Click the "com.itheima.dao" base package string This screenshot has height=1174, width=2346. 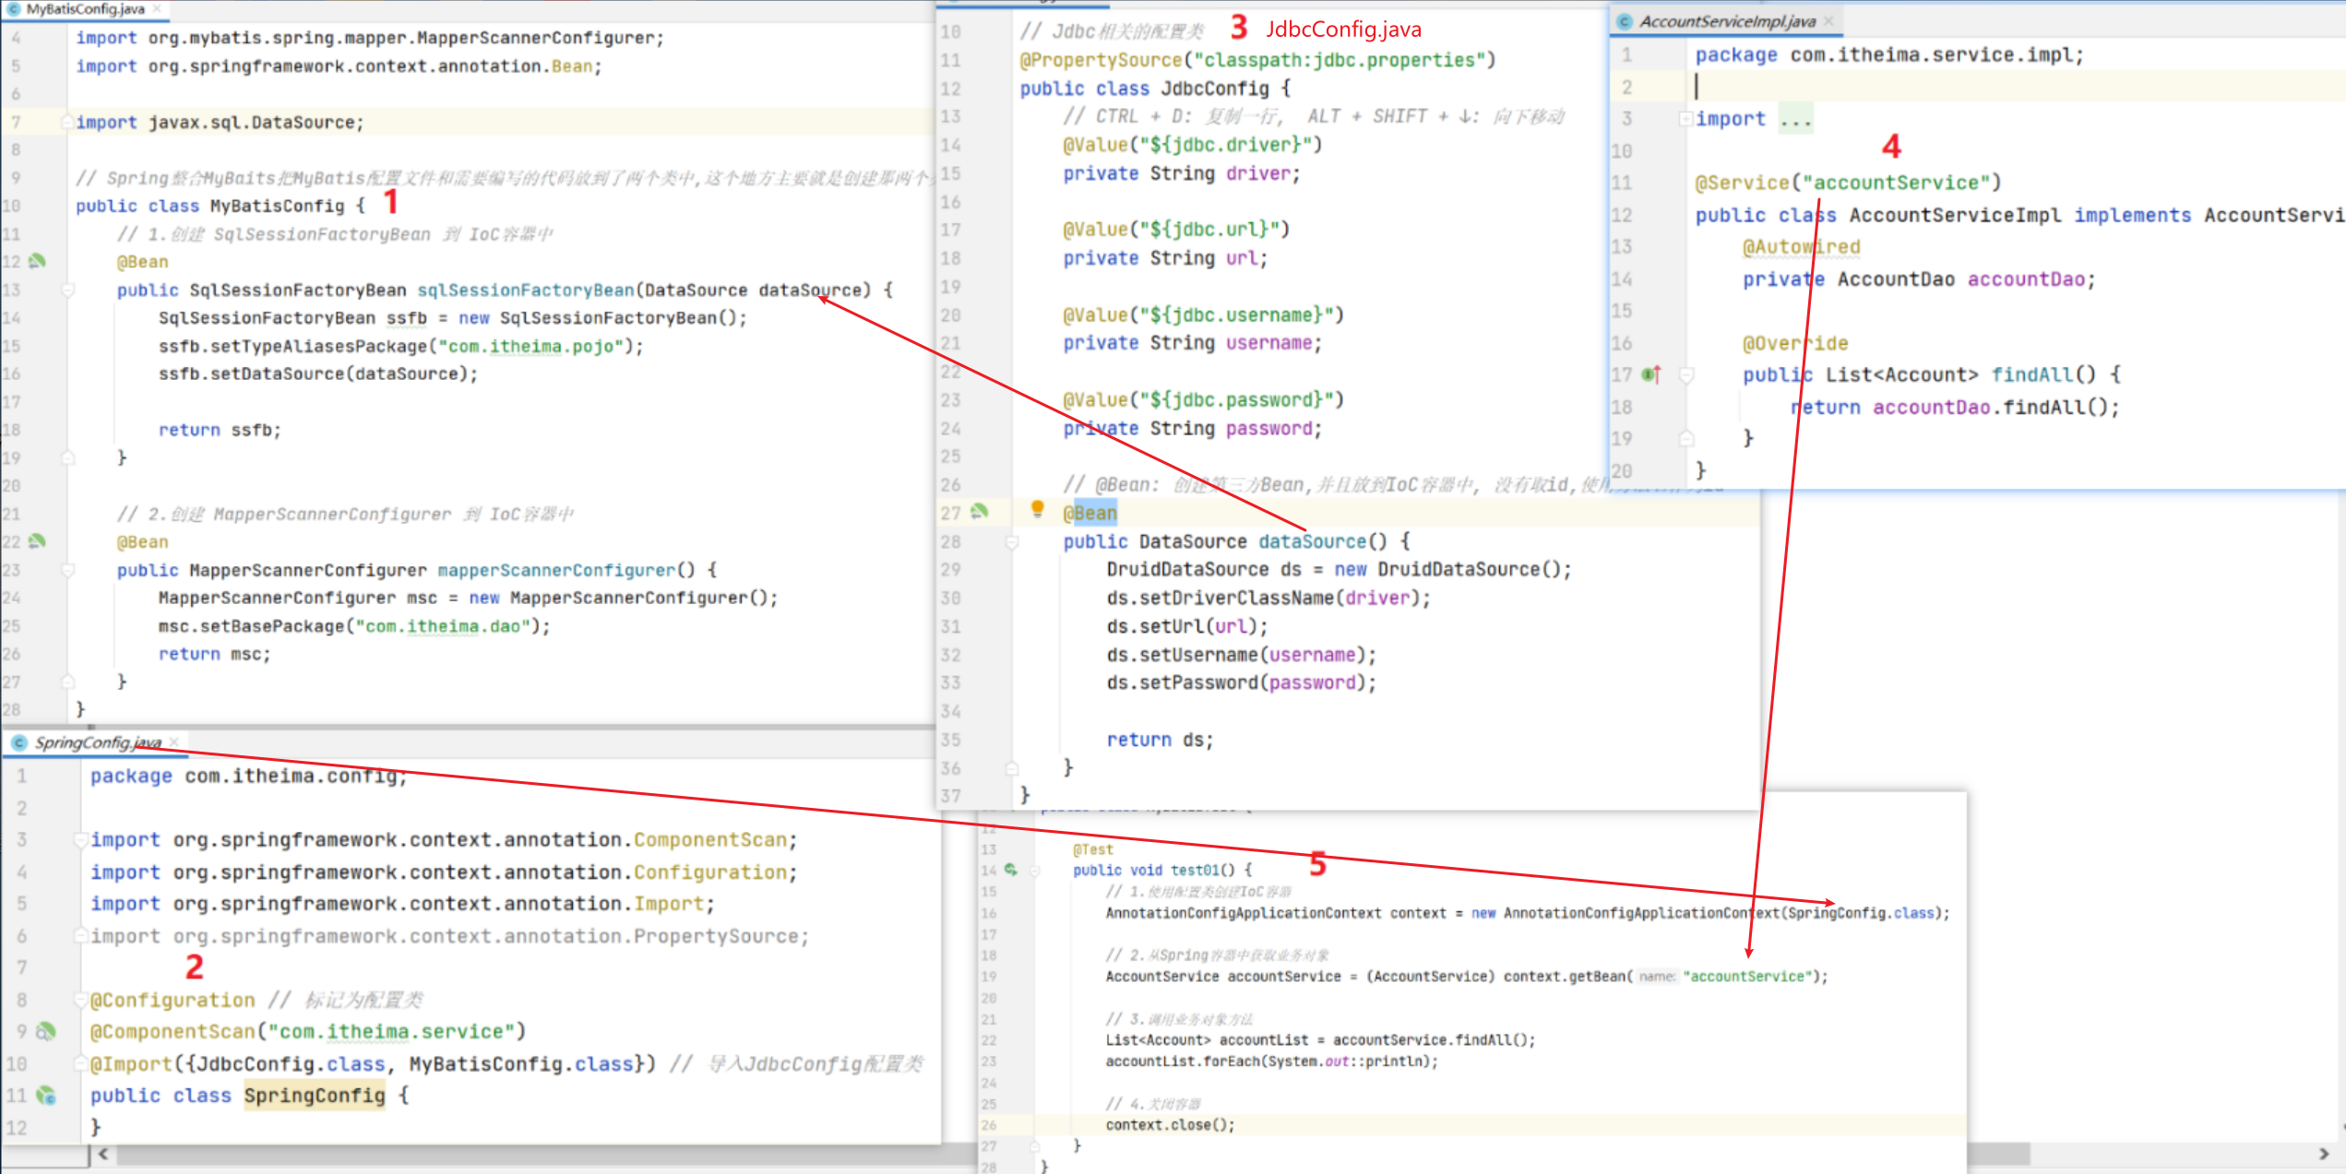click(x=443, y=627)
